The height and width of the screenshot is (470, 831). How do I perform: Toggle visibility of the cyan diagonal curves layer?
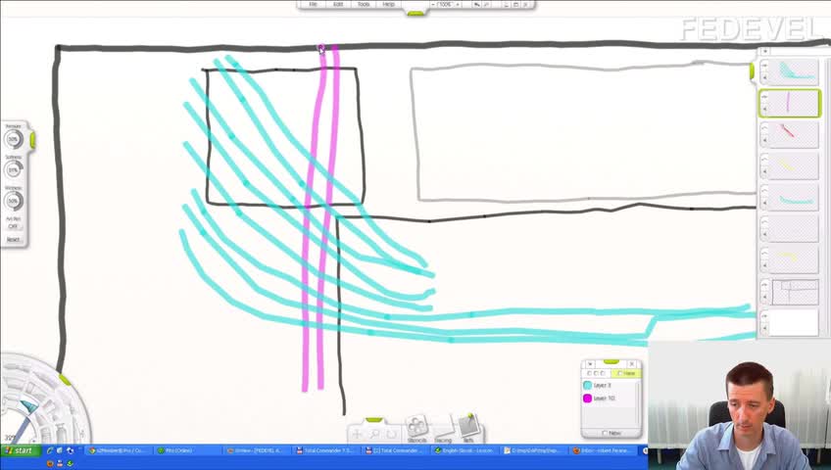click(x=764, y=66)
